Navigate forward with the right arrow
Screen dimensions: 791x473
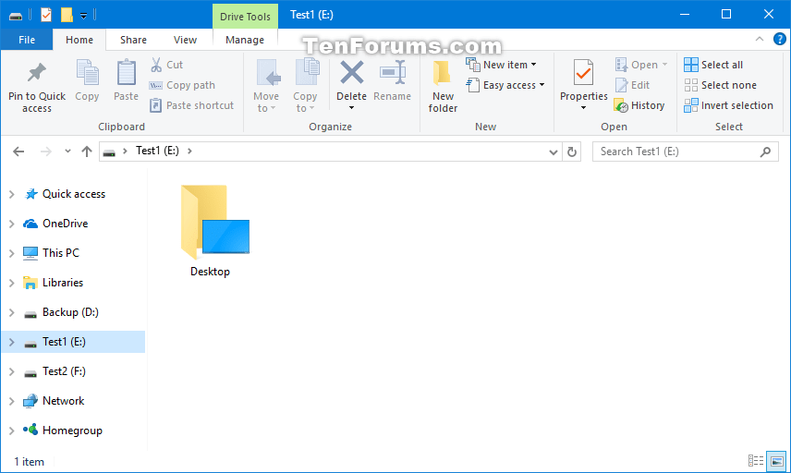point(45,152)
